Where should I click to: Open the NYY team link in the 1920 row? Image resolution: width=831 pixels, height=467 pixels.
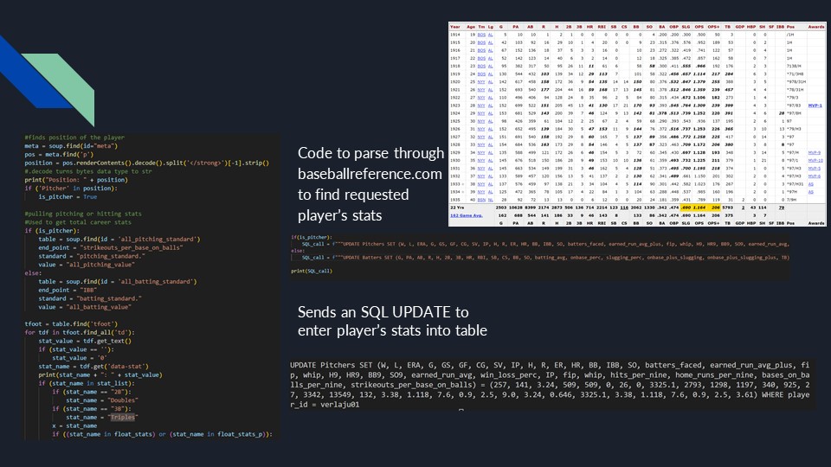[481, 82]
